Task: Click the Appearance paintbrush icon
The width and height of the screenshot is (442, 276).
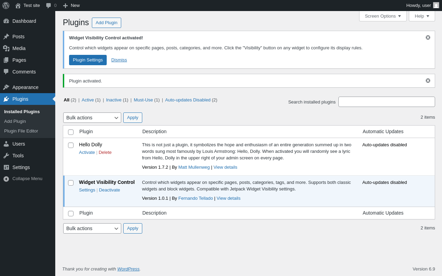Action: [6, 87]
